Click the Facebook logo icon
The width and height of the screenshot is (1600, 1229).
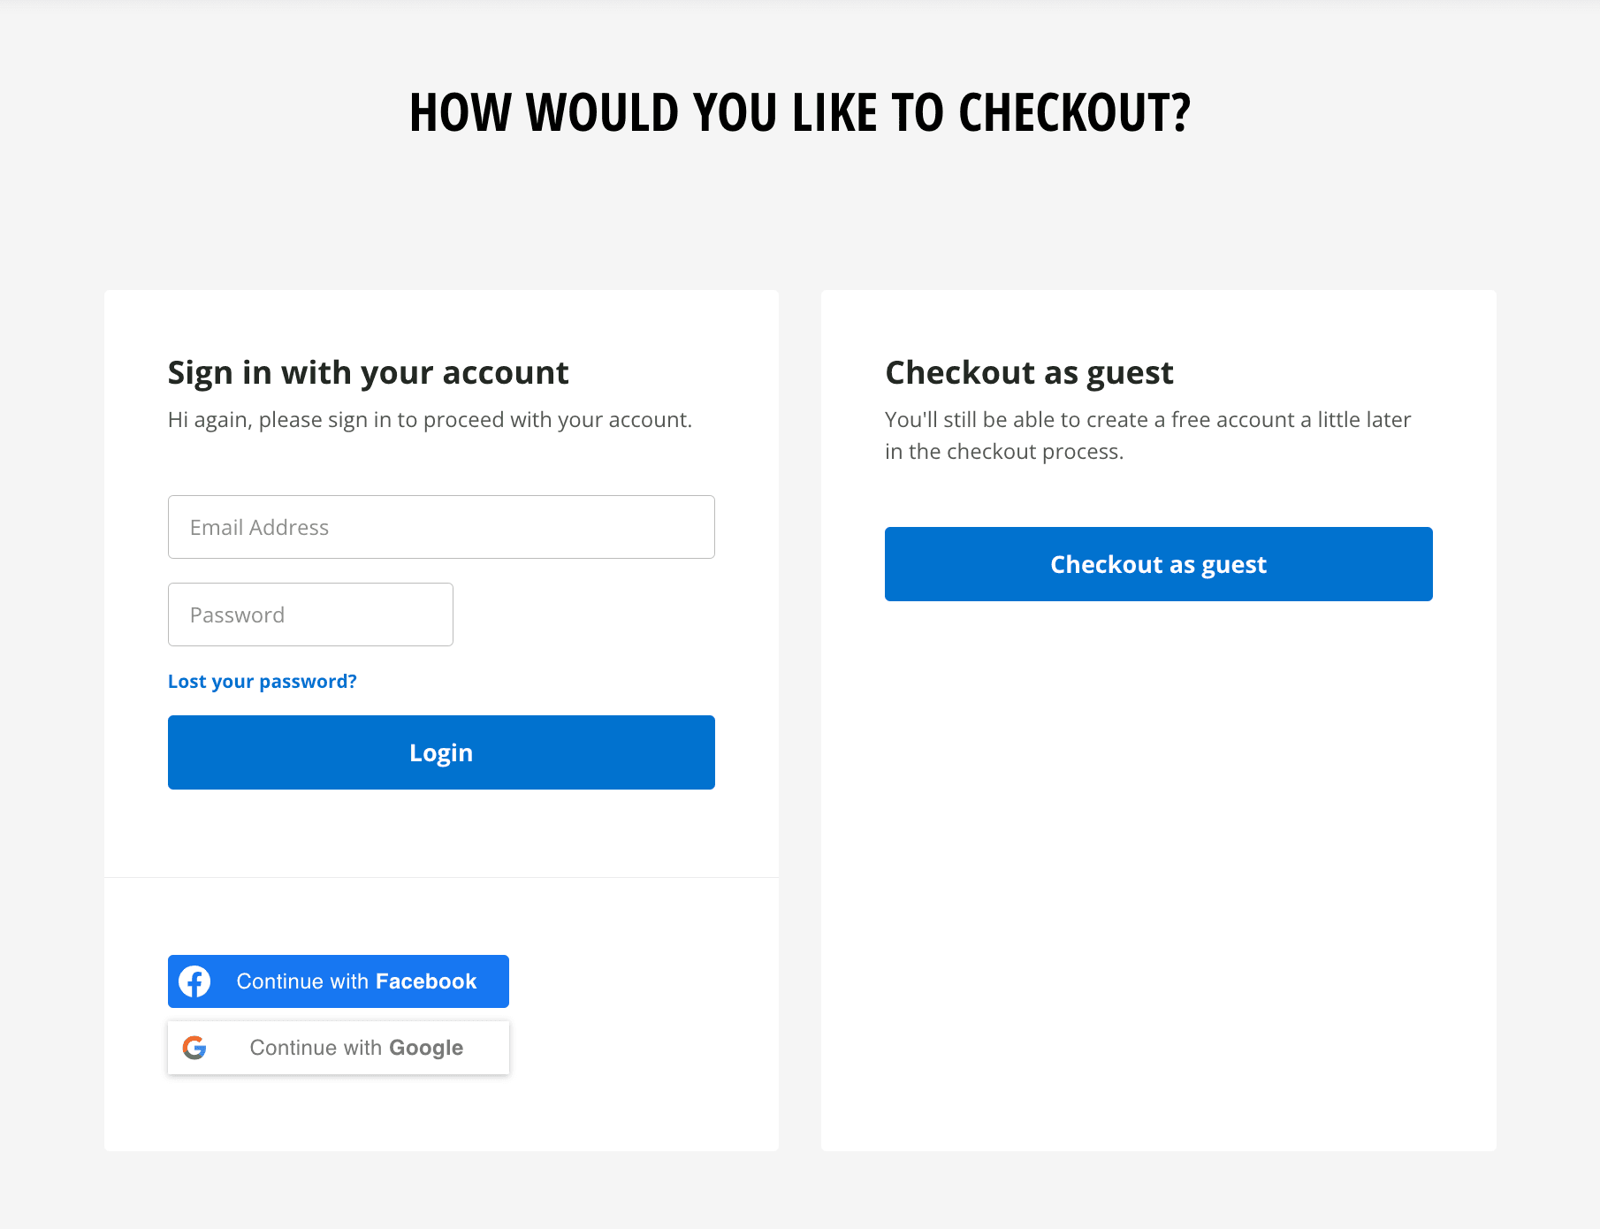pyautogui.click(x=194, y=981)
